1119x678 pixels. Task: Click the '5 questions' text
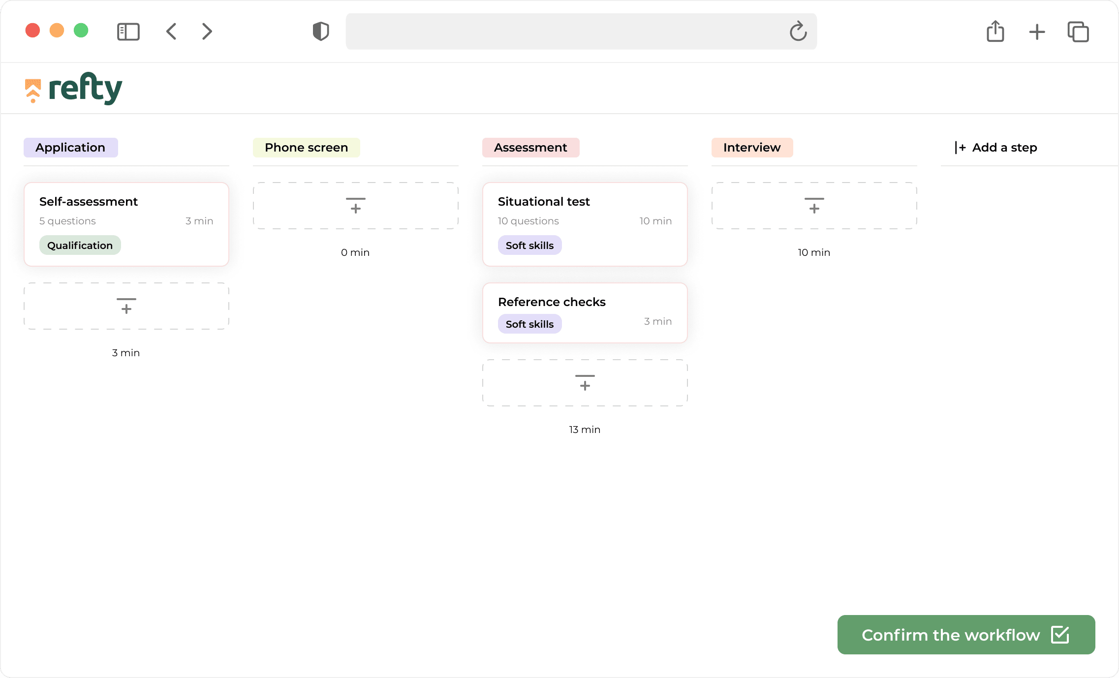point(67,221)
